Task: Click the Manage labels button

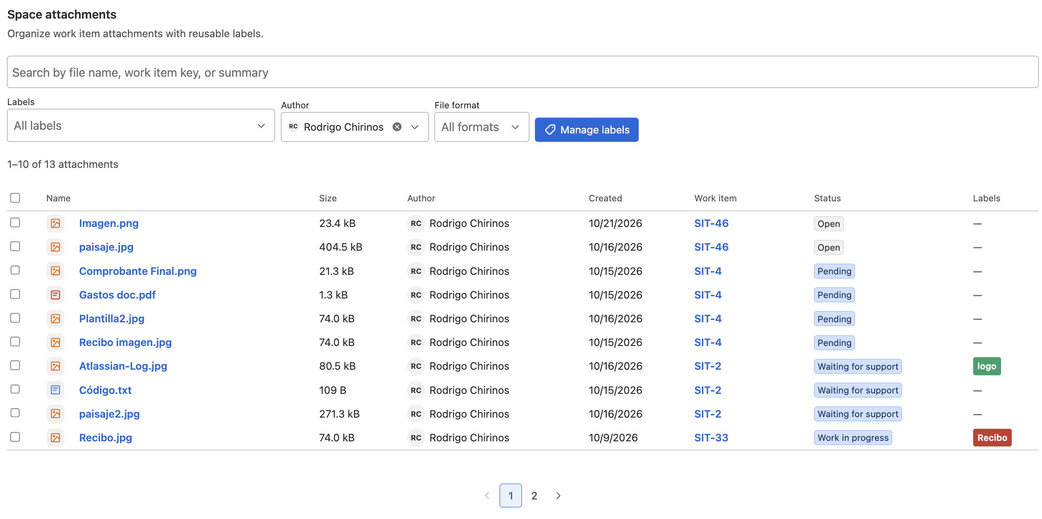Action: pos(587,130)
